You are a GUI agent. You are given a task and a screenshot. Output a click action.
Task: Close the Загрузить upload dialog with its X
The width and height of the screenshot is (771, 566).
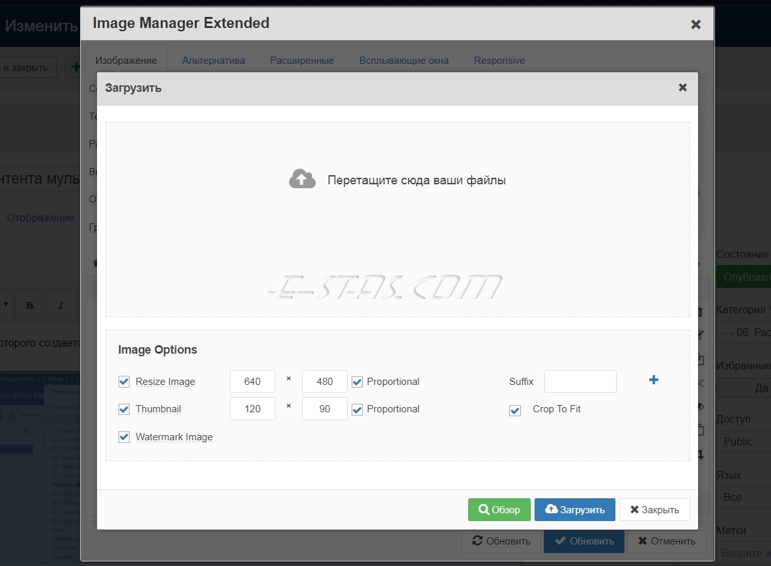point(682,87)
